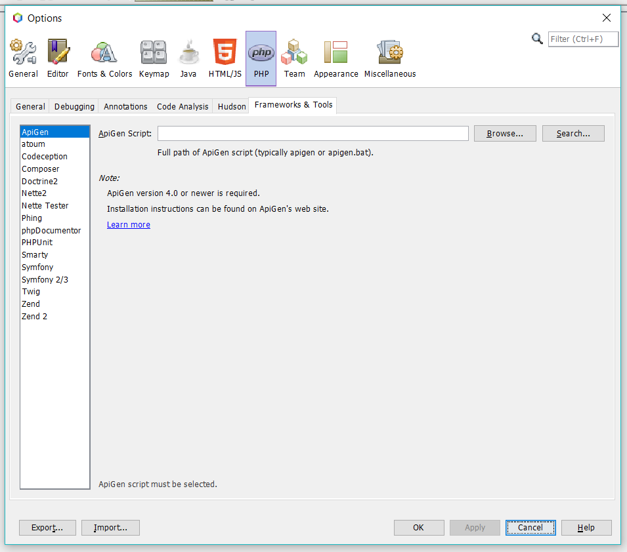The height and width of the screenshot is (552, 627).
Task: Open the HTML/JS options category
Action: [225, 58]
